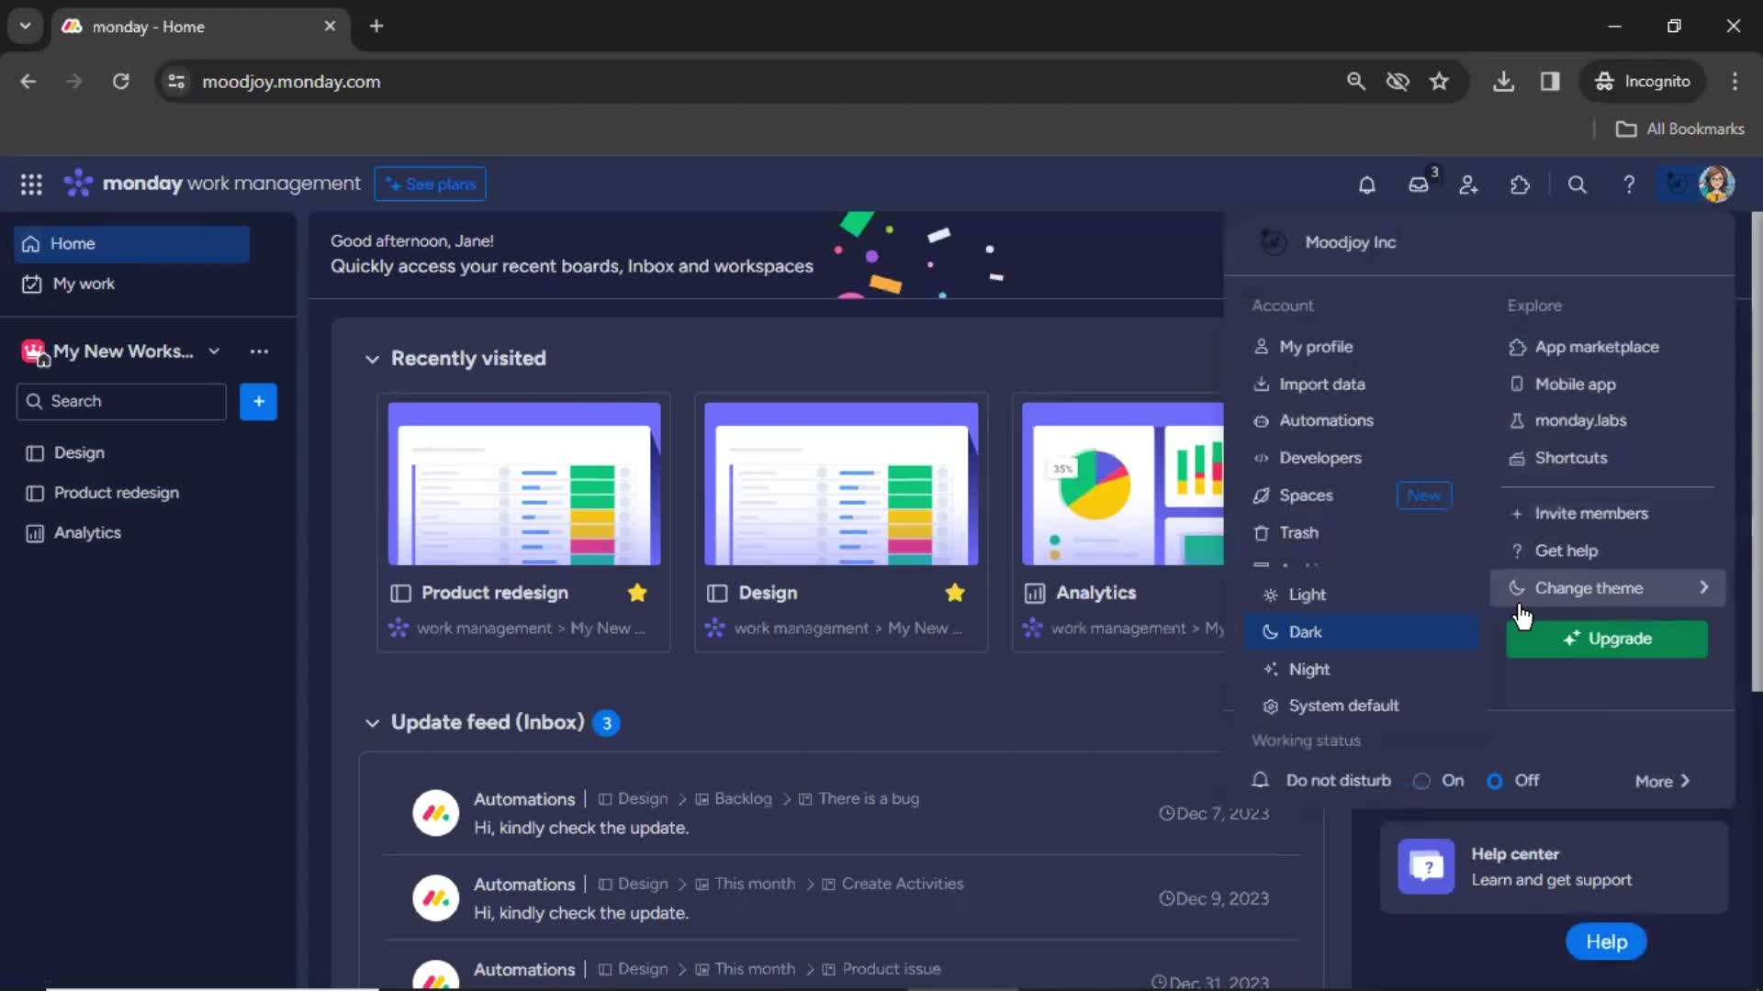
Task: Open the nine-dot product switcher
Action: pos(31,184)
